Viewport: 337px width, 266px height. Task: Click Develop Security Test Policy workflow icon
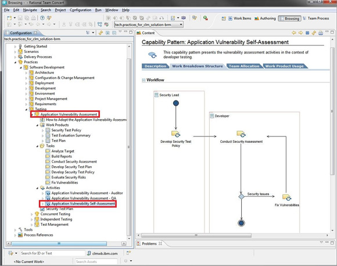pyautogui.click(x=175, y=134)
